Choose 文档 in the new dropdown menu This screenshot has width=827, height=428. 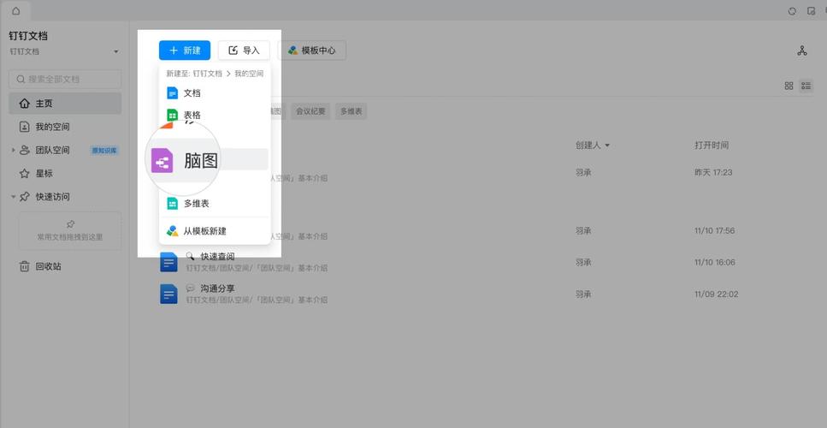192,92
